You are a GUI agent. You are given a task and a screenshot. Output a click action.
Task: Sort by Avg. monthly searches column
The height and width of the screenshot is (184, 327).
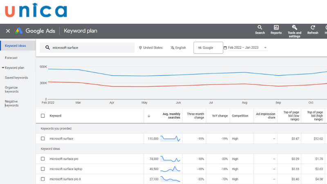[x=171, y=116]
